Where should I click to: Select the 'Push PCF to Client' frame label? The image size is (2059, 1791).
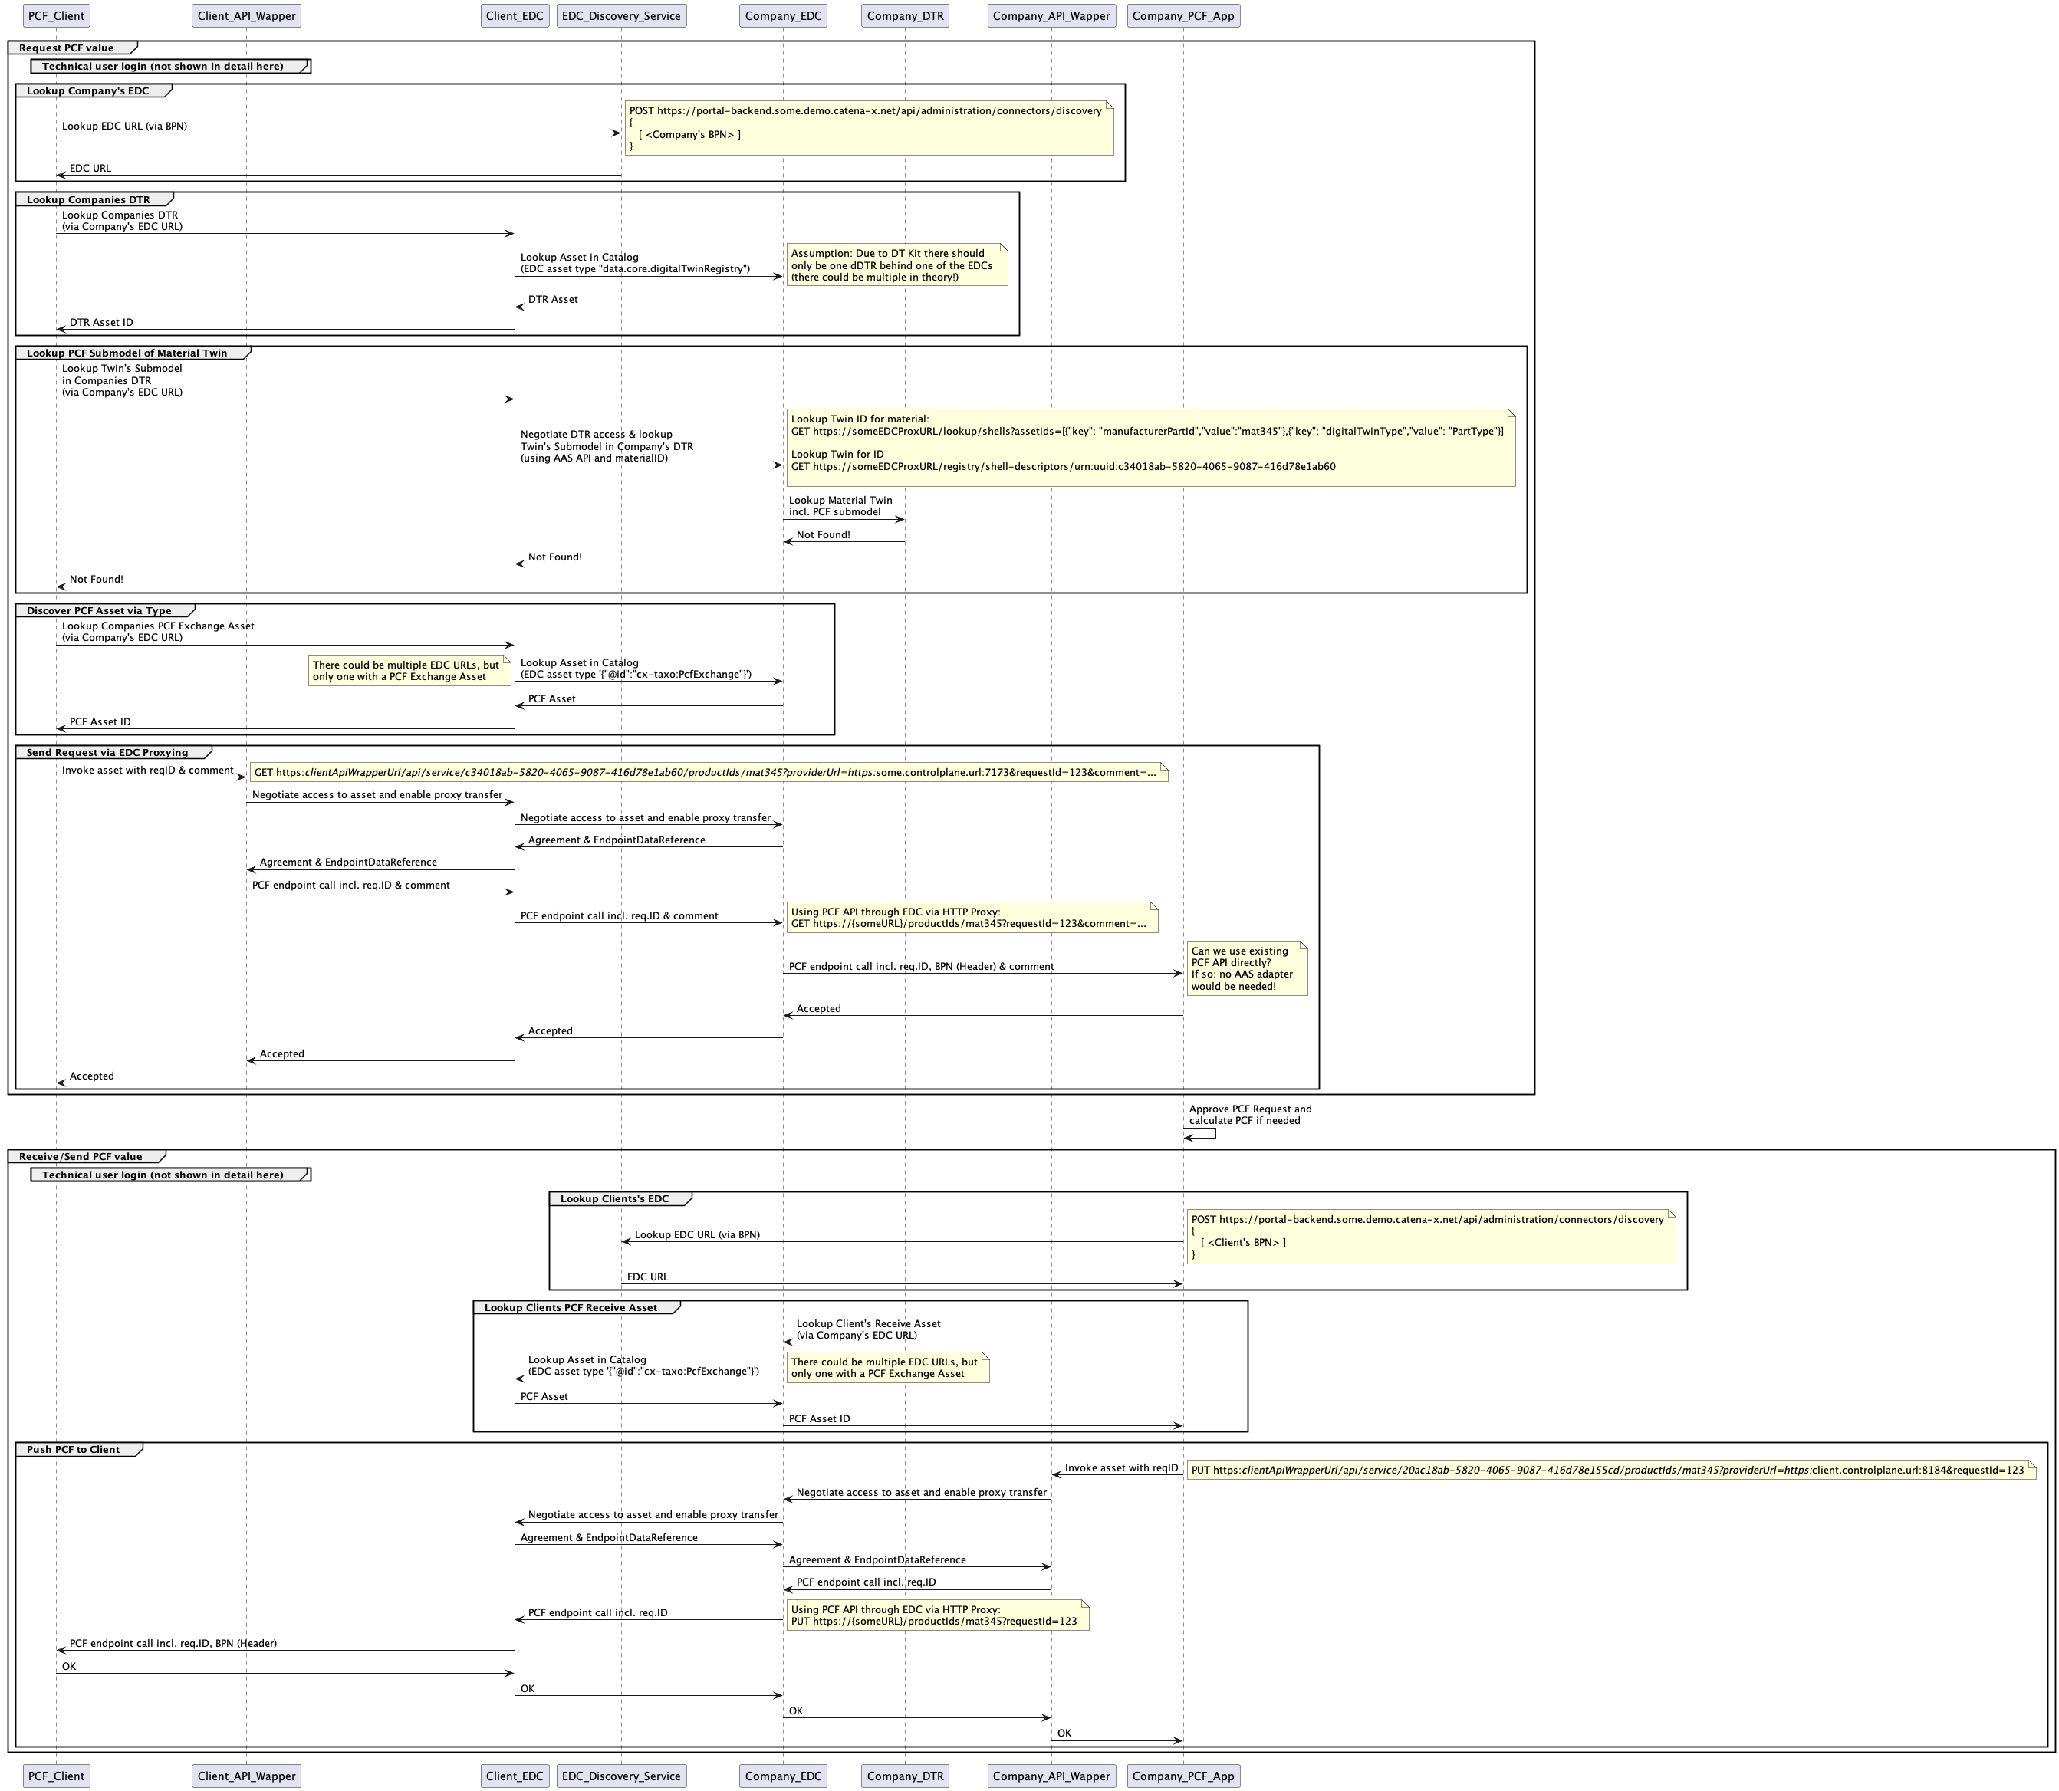coord(73,1449)
